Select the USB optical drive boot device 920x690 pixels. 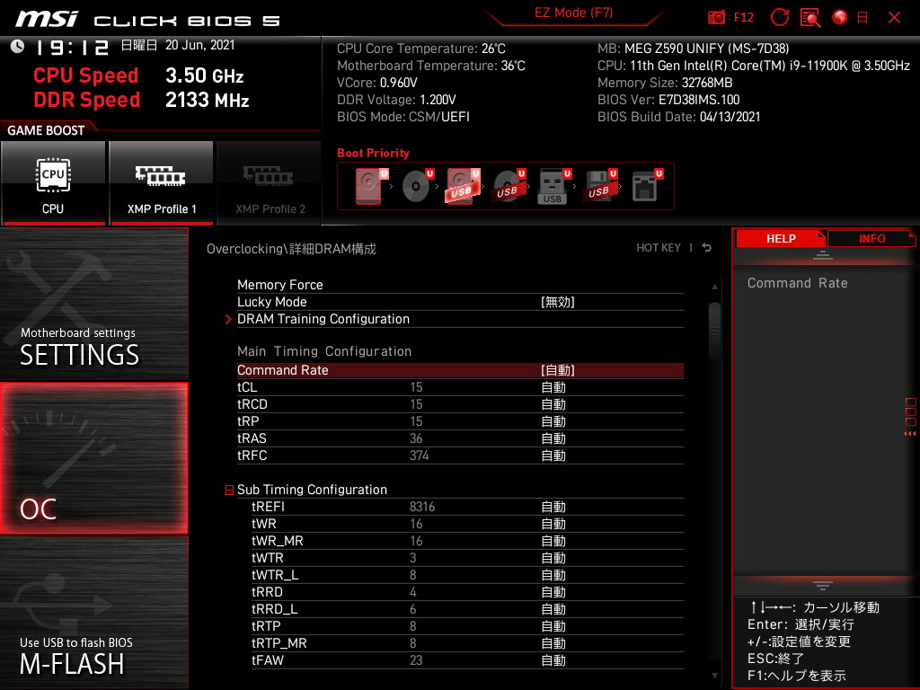[x=509, y=186]
